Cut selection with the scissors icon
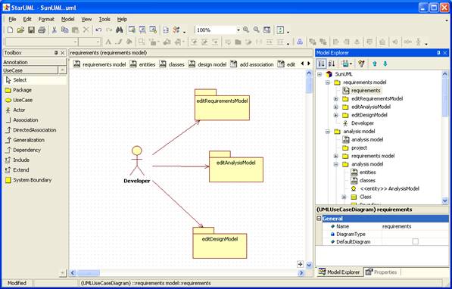The height and width of the screenshot is (289, 452). click(x=55, y=30)
